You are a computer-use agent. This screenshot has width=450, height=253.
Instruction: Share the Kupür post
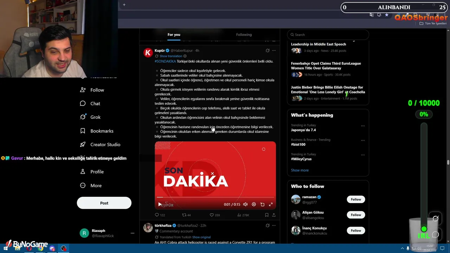point(274,215)
